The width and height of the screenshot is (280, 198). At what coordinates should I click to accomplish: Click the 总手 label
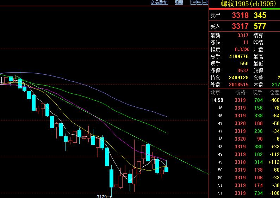[x=215, y=56]
